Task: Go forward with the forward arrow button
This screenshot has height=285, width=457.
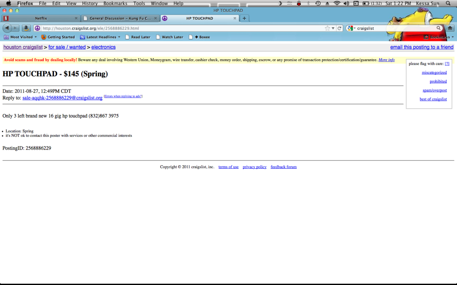Action: tap(16, 28)
